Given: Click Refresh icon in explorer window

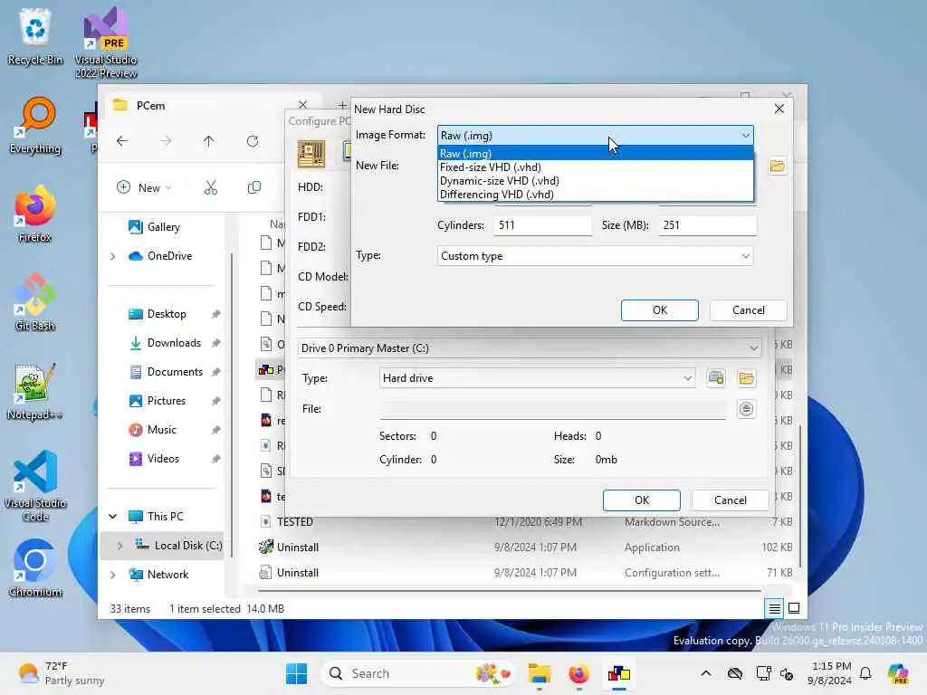Looking at the screenshot, I should pyautogui.click(x=253, y=141).
